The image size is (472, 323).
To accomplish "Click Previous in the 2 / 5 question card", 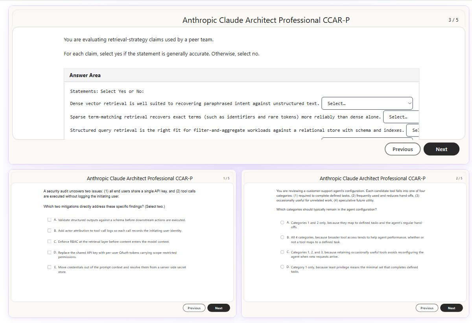I will coord(427,308).
